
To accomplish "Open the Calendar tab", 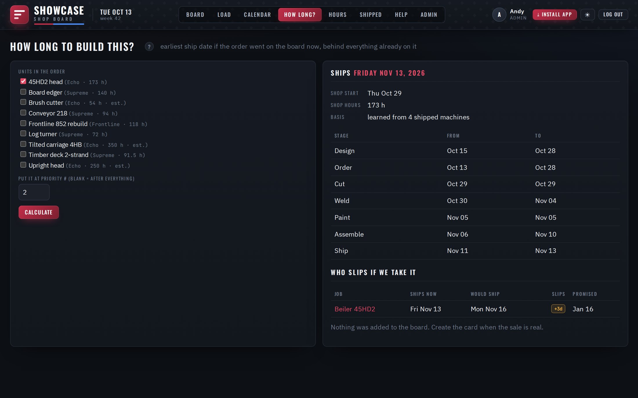I will [257, 14].
